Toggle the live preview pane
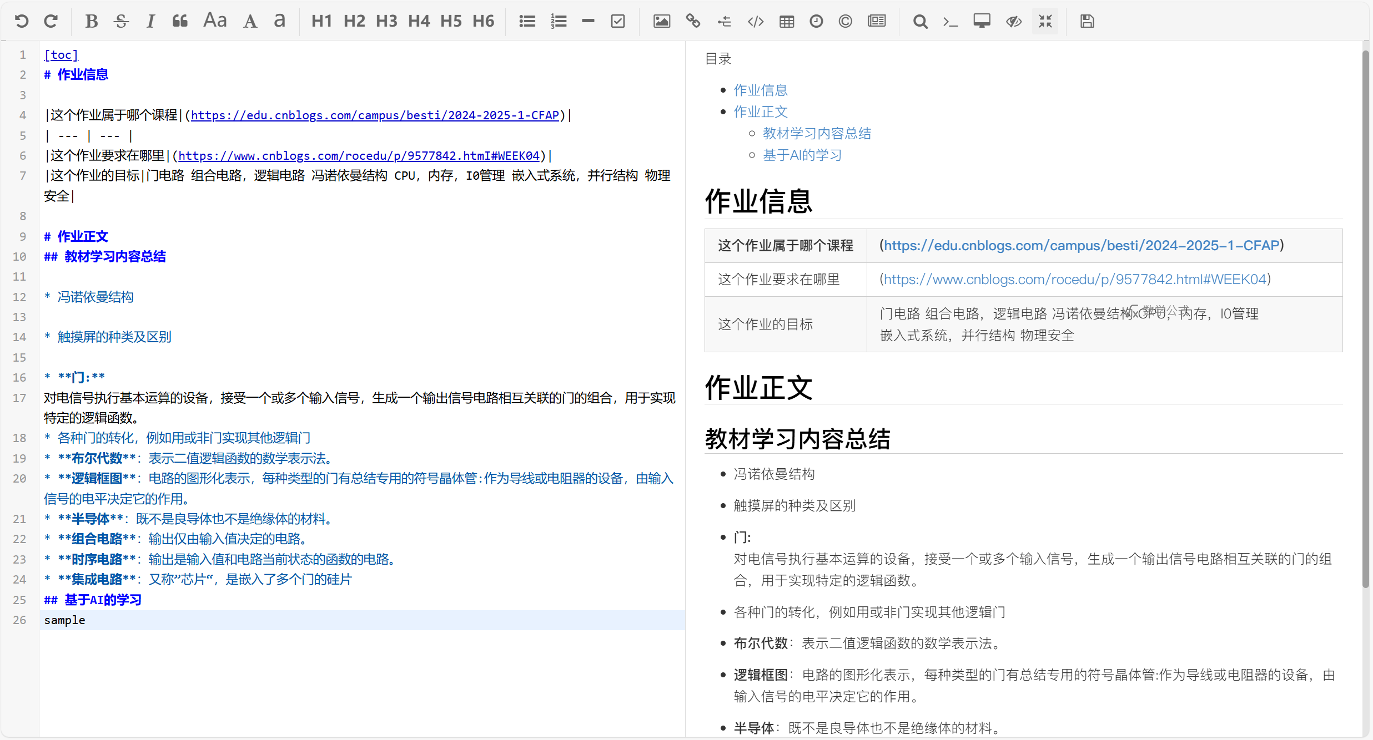 click(x=1014, y=22)
